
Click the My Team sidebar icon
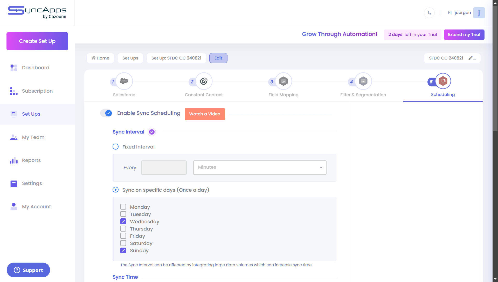tap(14, 137)
